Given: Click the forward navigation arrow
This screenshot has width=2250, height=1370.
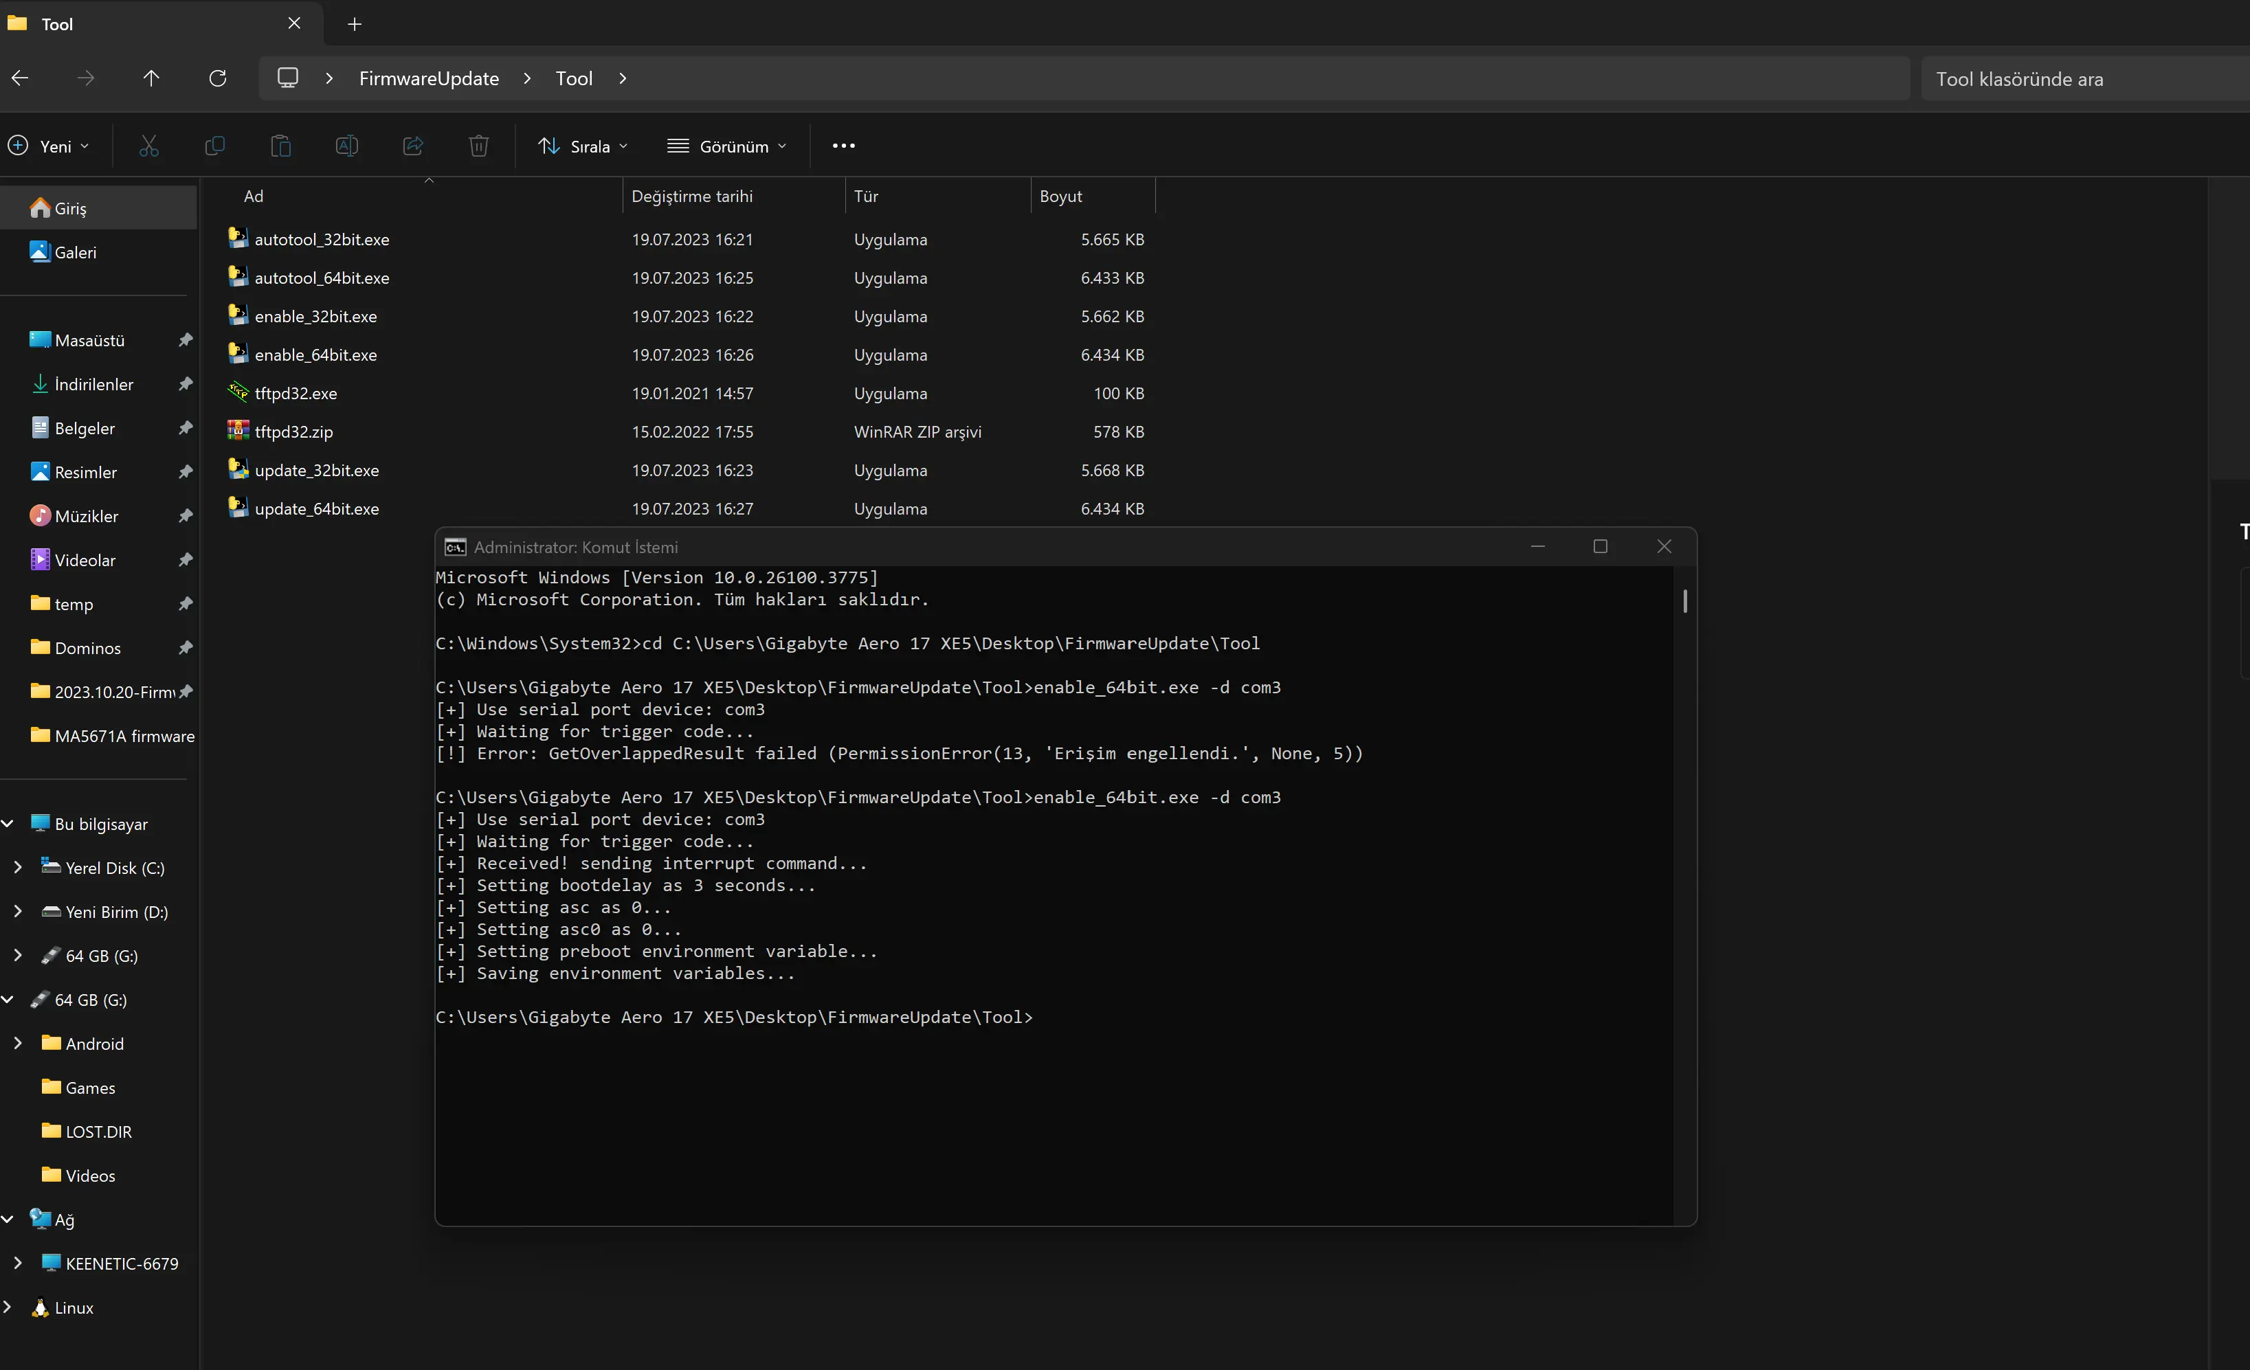Looking at the screenshot, I should (86, 78).
